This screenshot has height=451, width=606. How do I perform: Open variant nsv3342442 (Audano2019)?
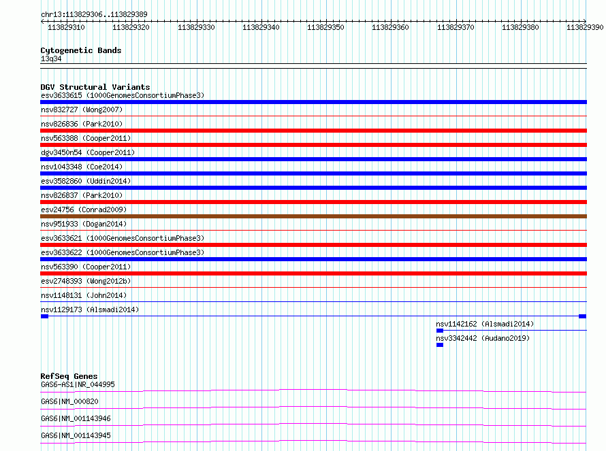coord(483,338)
